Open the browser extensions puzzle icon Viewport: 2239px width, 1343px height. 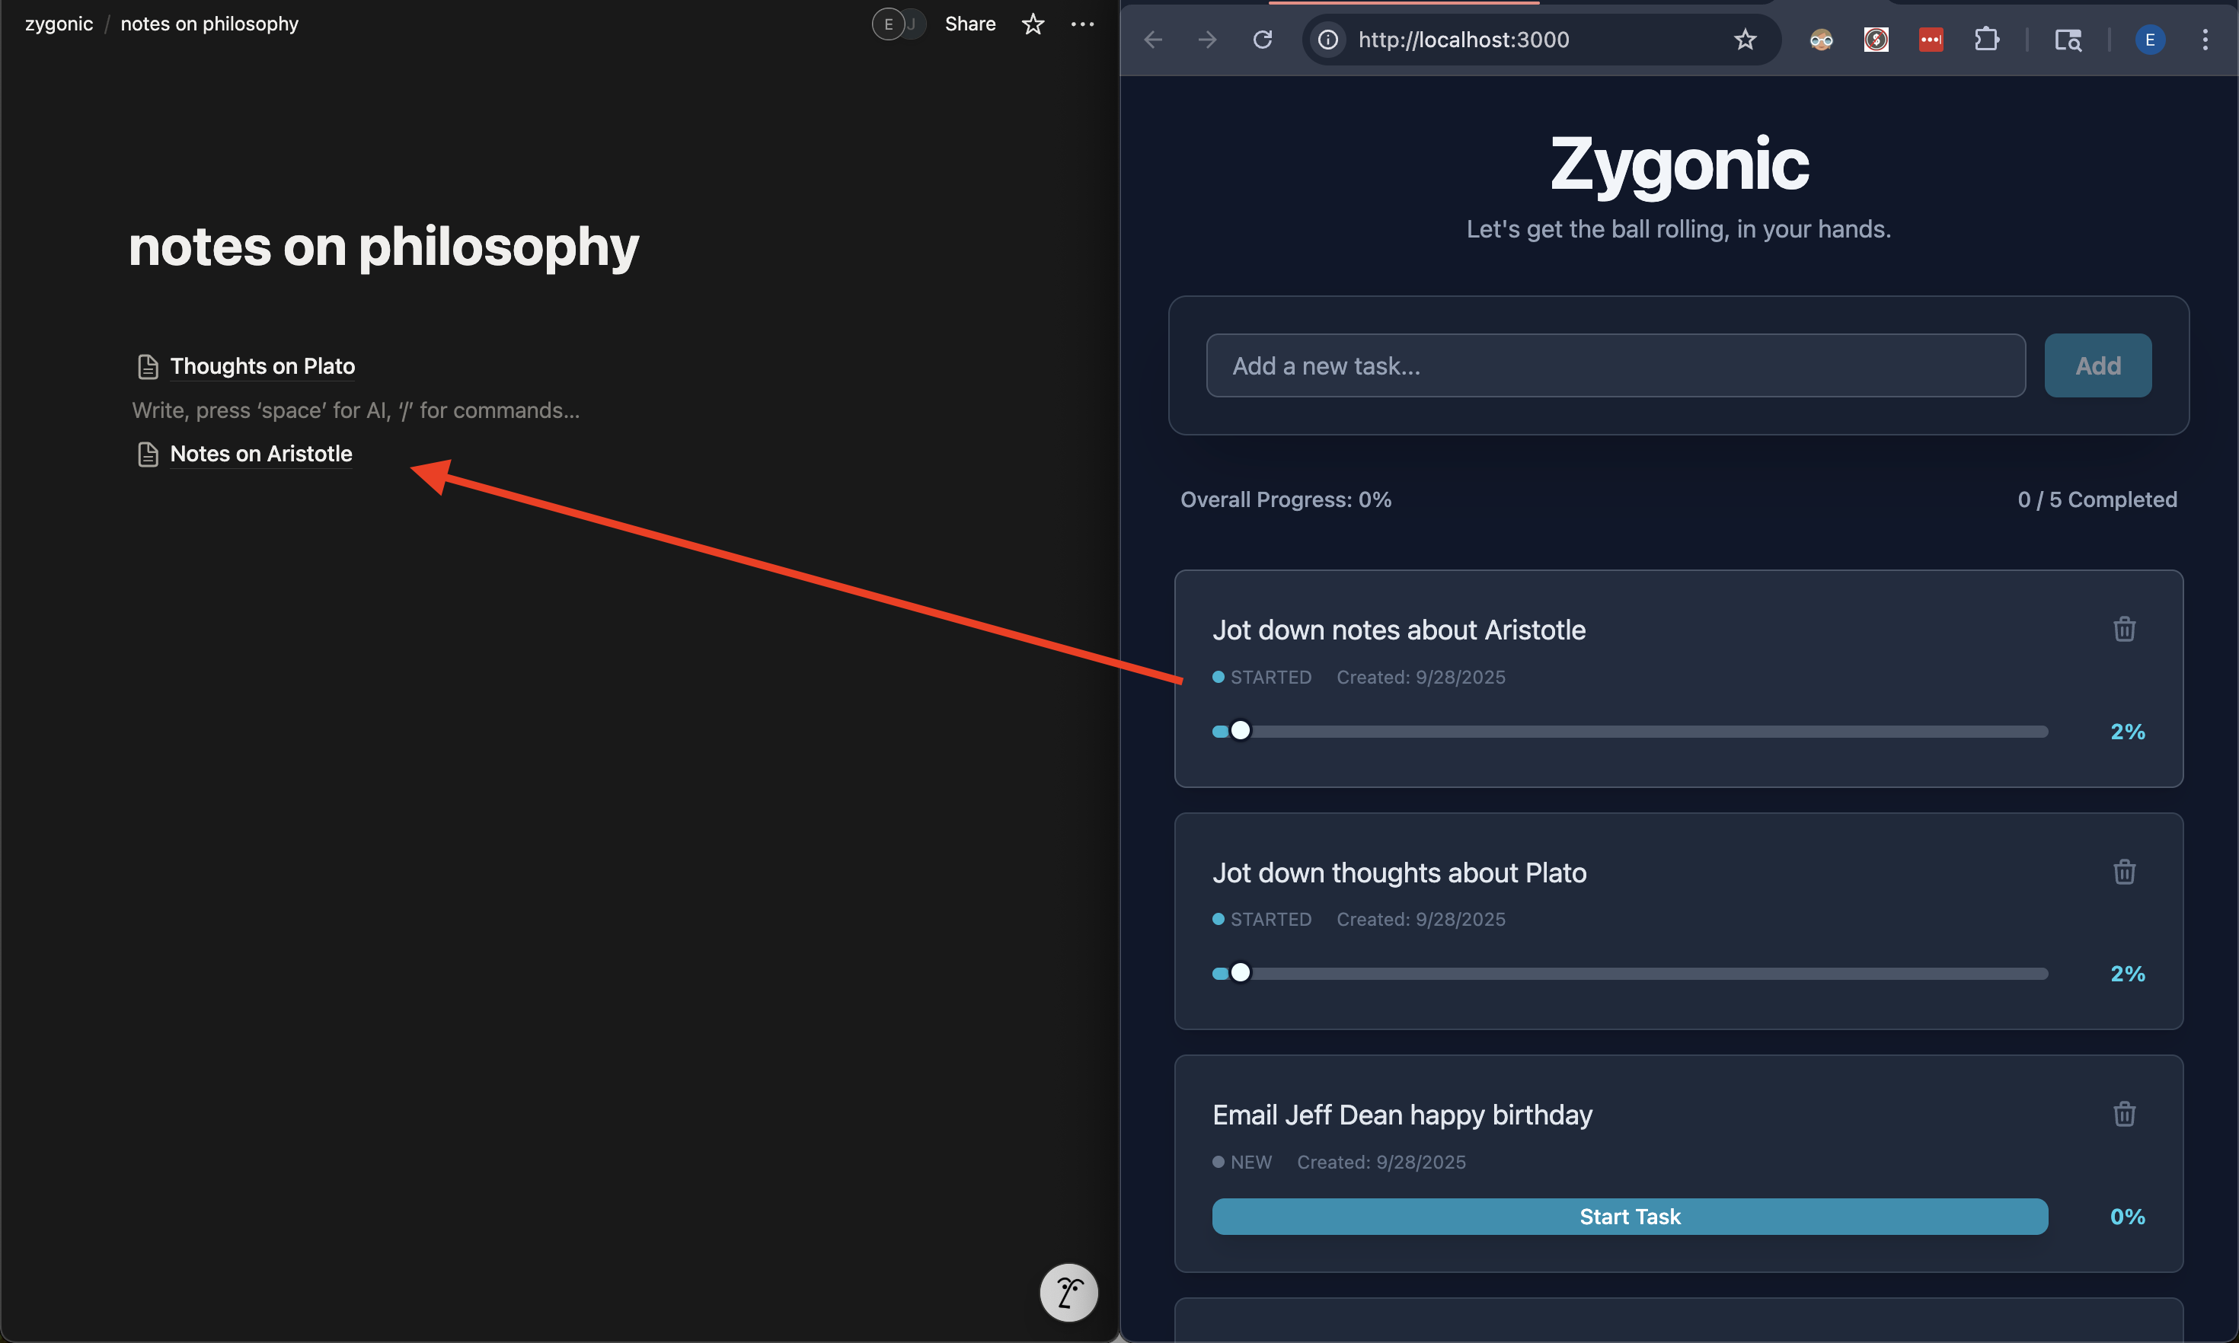pos(1985,40)
